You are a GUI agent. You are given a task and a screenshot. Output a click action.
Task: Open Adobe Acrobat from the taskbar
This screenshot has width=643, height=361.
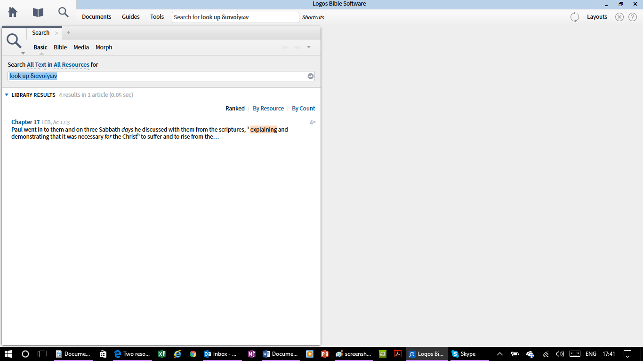click(398, 354)
